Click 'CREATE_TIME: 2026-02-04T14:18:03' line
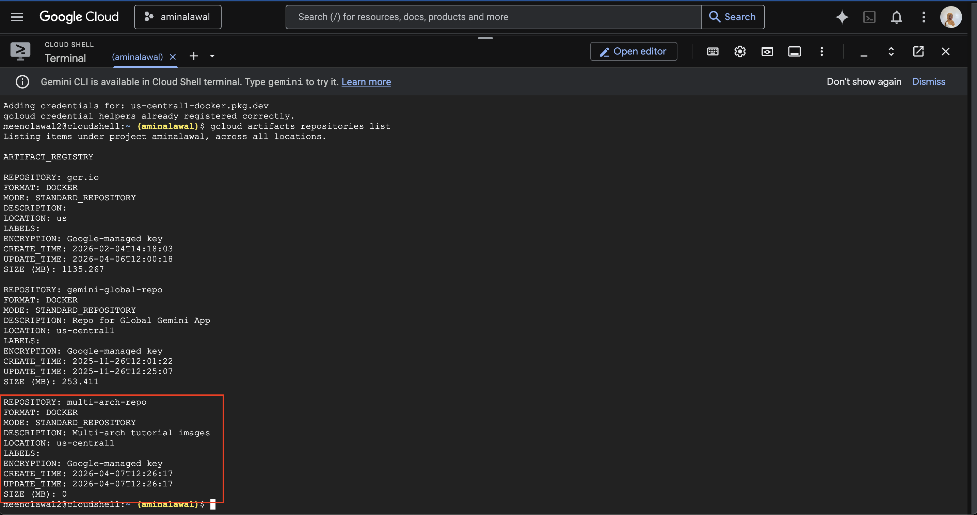This screenshot has width=977, height=515. click(88, 249)
